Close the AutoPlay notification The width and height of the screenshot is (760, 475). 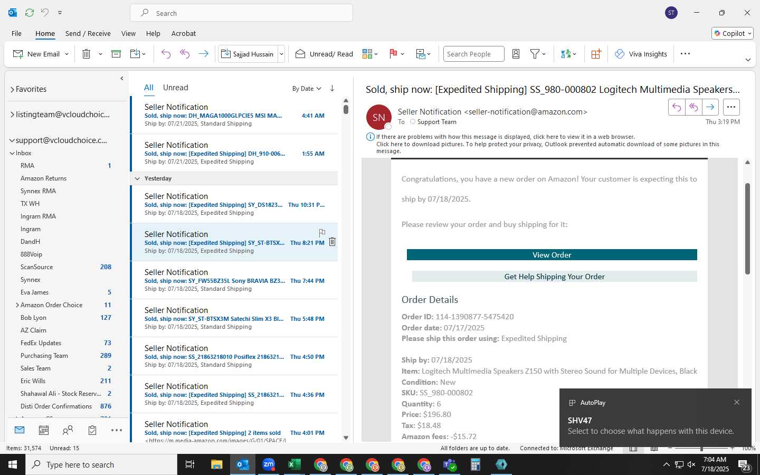(x=737, y=402)
